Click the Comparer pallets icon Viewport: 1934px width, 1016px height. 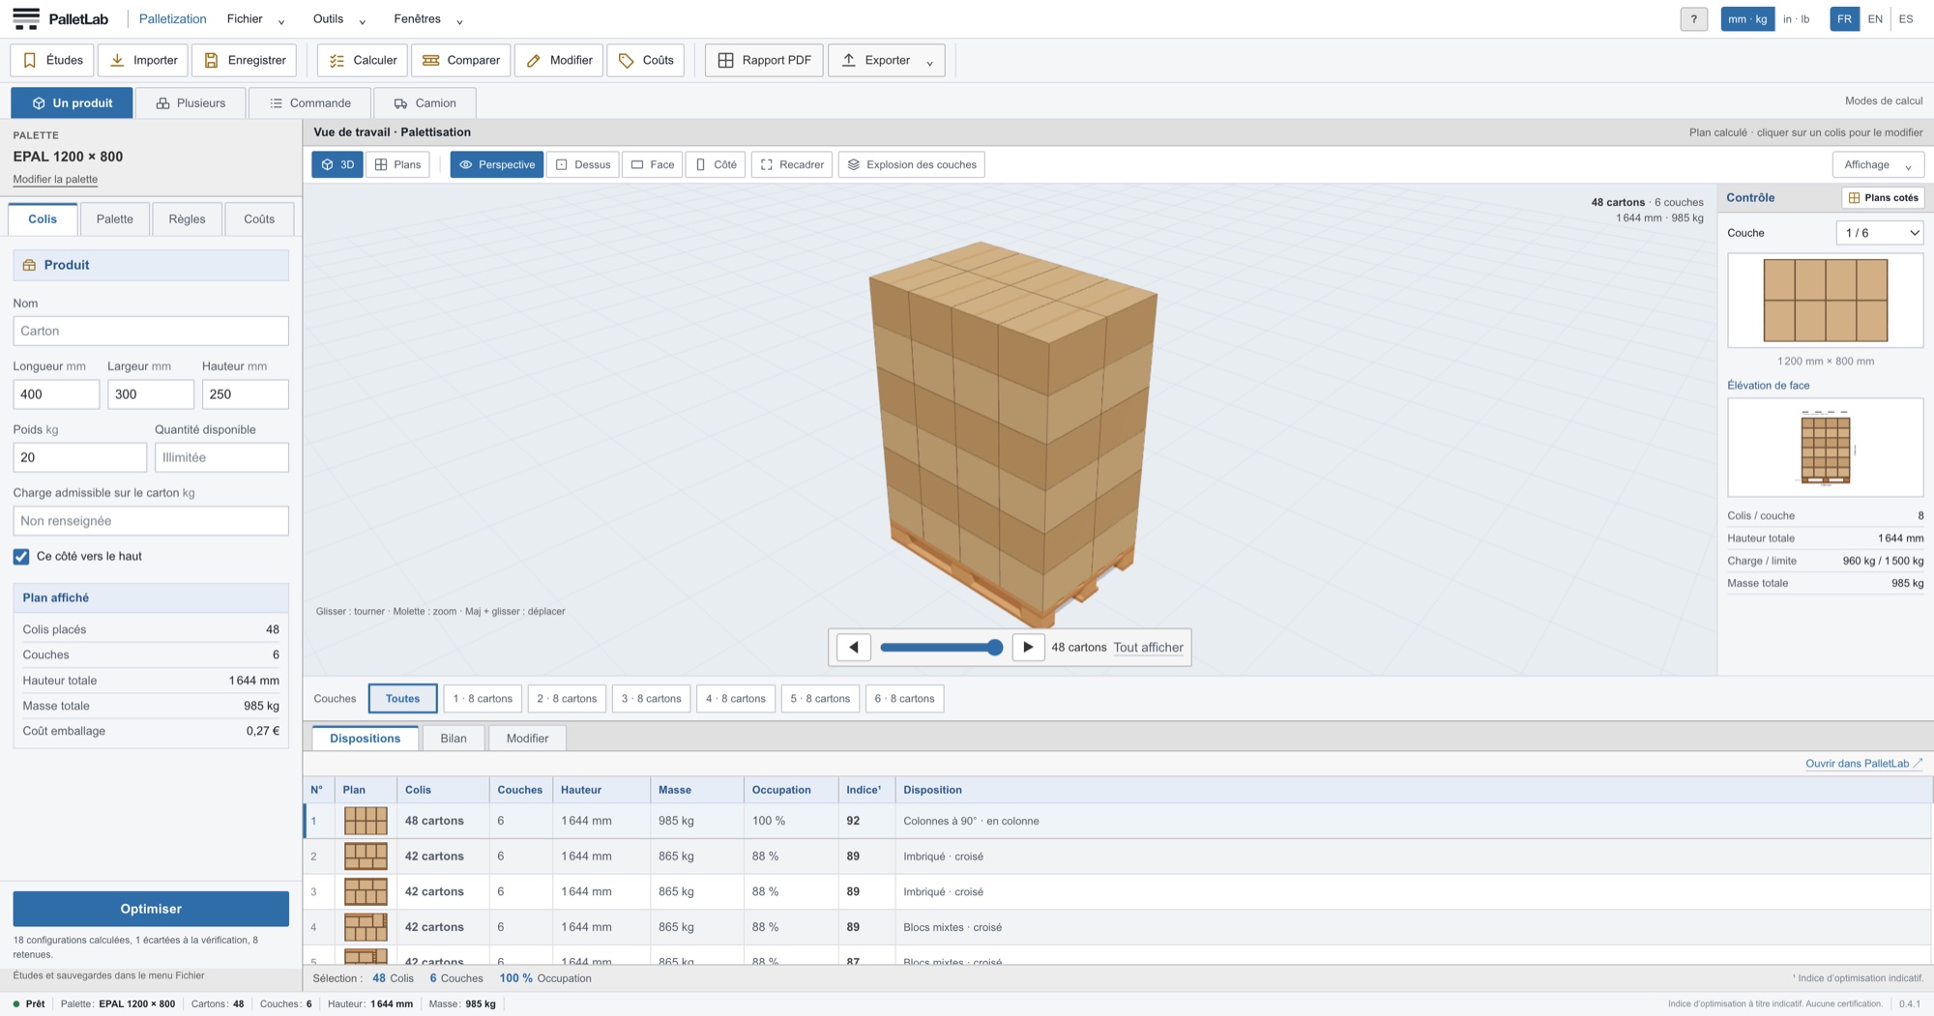pyautogui.click(x=431, y=60)
